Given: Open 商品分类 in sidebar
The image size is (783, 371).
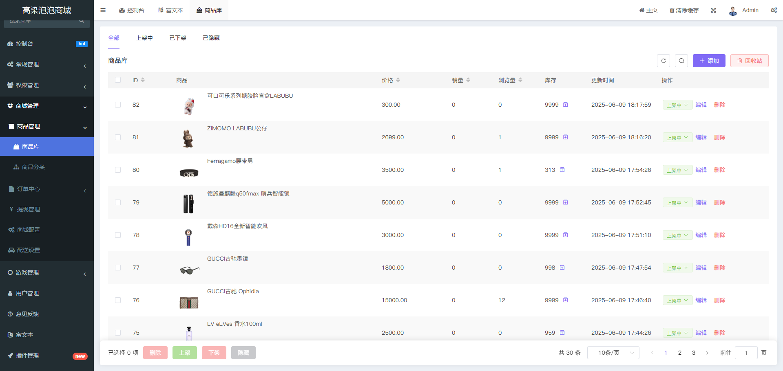Looking at the screenshot, I should click(x=47, y=167).
